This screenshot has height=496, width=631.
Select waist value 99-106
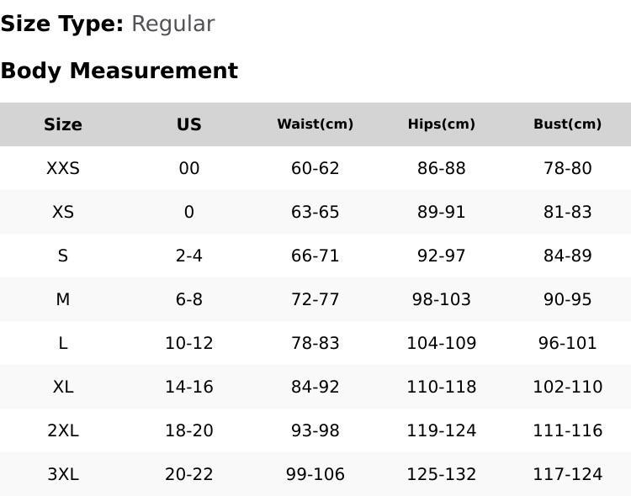coord(315,474)
